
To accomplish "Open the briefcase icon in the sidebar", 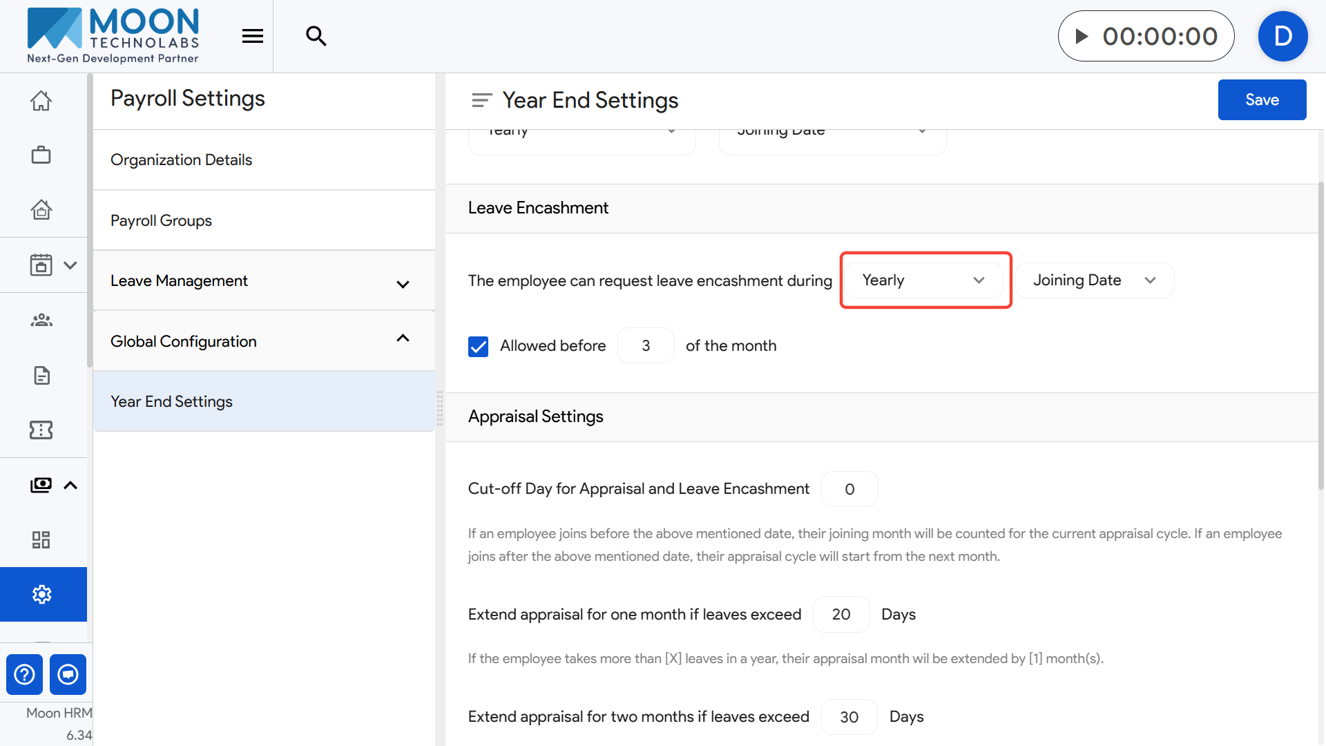I will coord(41,155).
